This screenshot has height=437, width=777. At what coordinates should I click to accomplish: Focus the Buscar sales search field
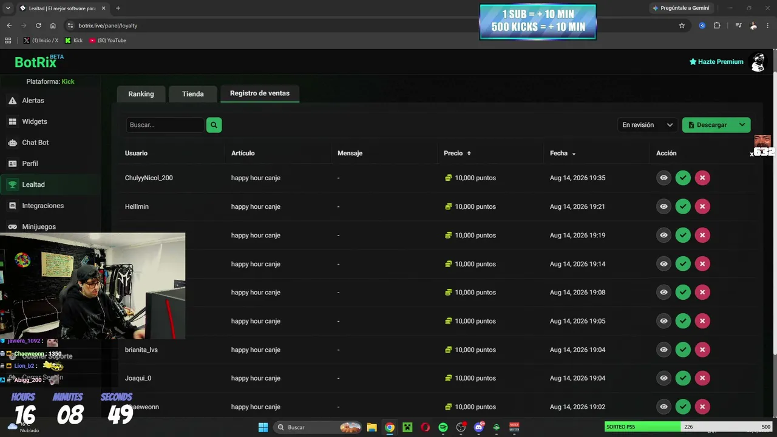(x=165, y=125)
